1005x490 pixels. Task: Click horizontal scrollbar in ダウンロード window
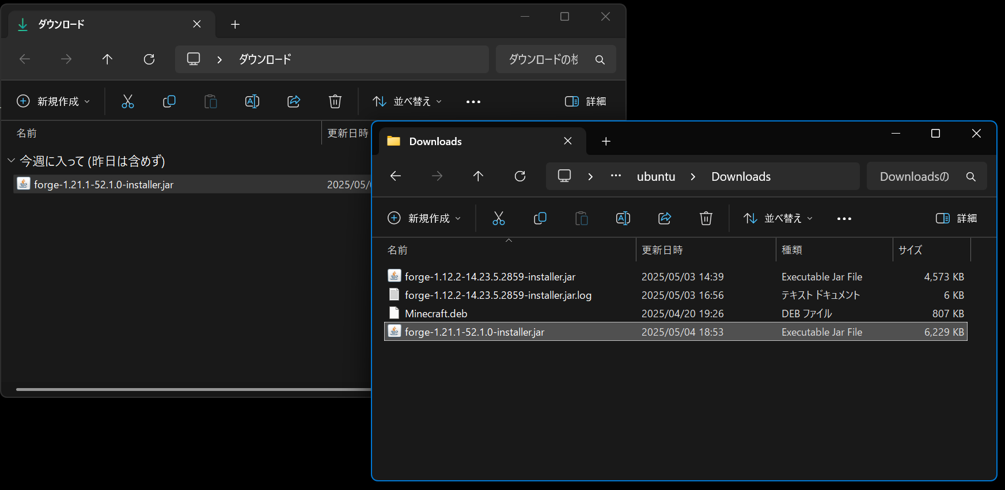tap(194, 389)
